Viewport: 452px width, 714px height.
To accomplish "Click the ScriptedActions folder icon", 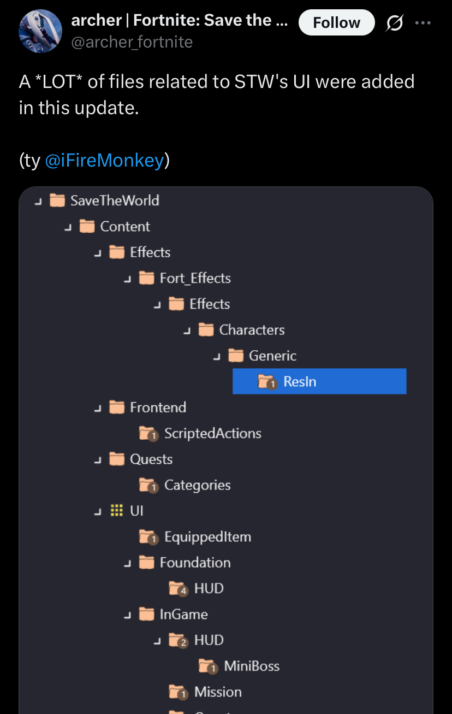I will [148, 434].
